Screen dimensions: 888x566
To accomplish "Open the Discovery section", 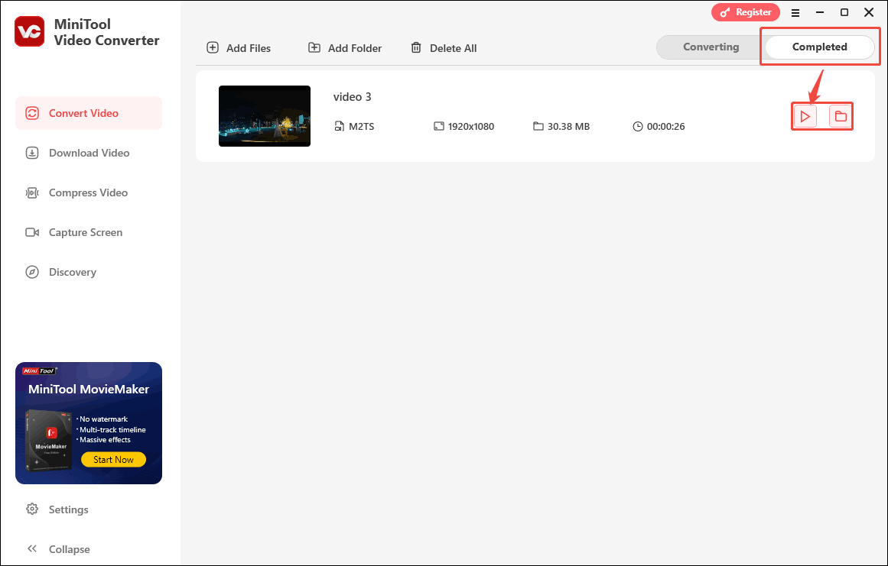I will pos(89,272).
